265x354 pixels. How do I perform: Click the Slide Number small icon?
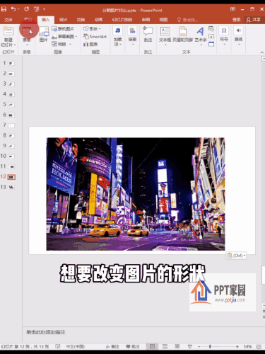211,36
